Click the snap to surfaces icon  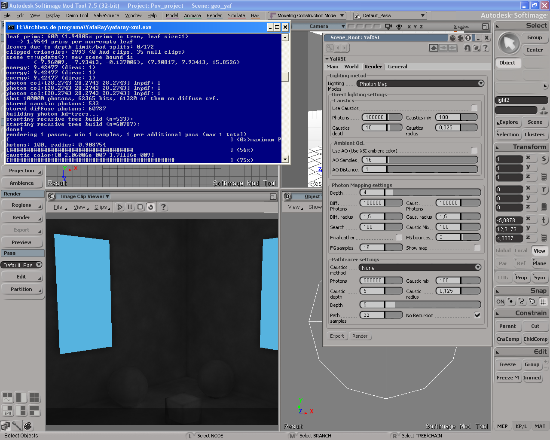pyautogui.click(x=532, y=301)
